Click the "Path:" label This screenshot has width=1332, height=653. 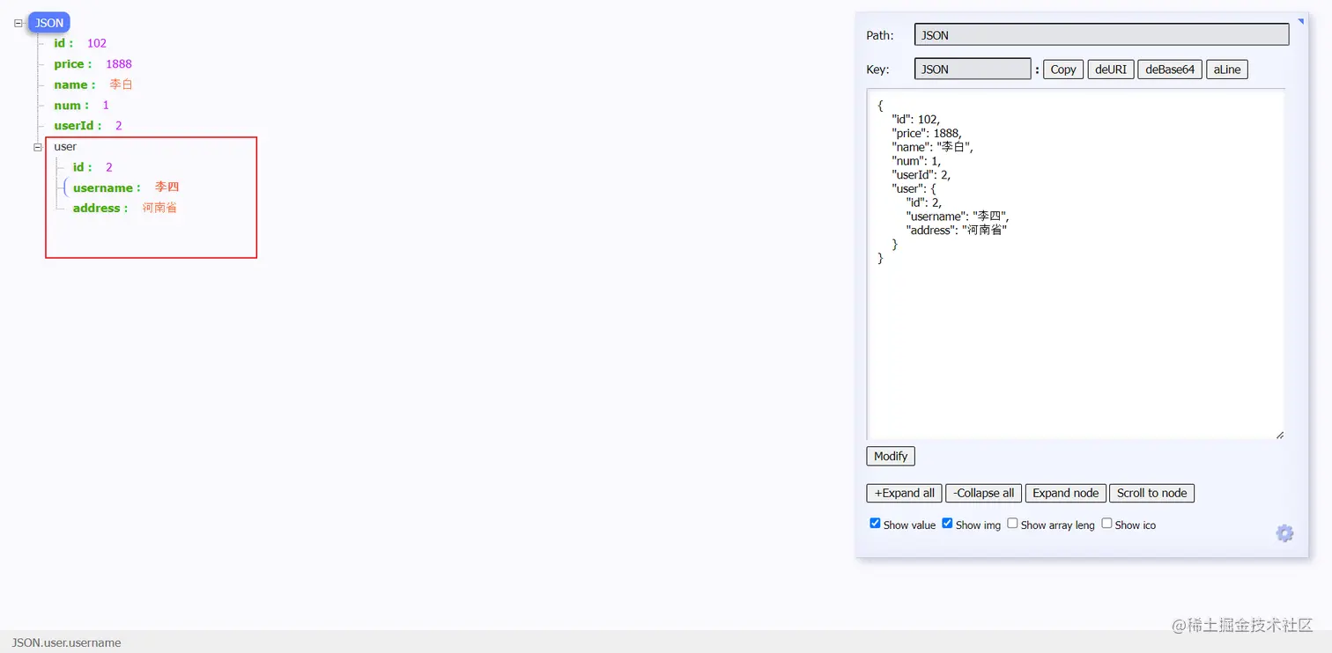[x=880, y=35]
